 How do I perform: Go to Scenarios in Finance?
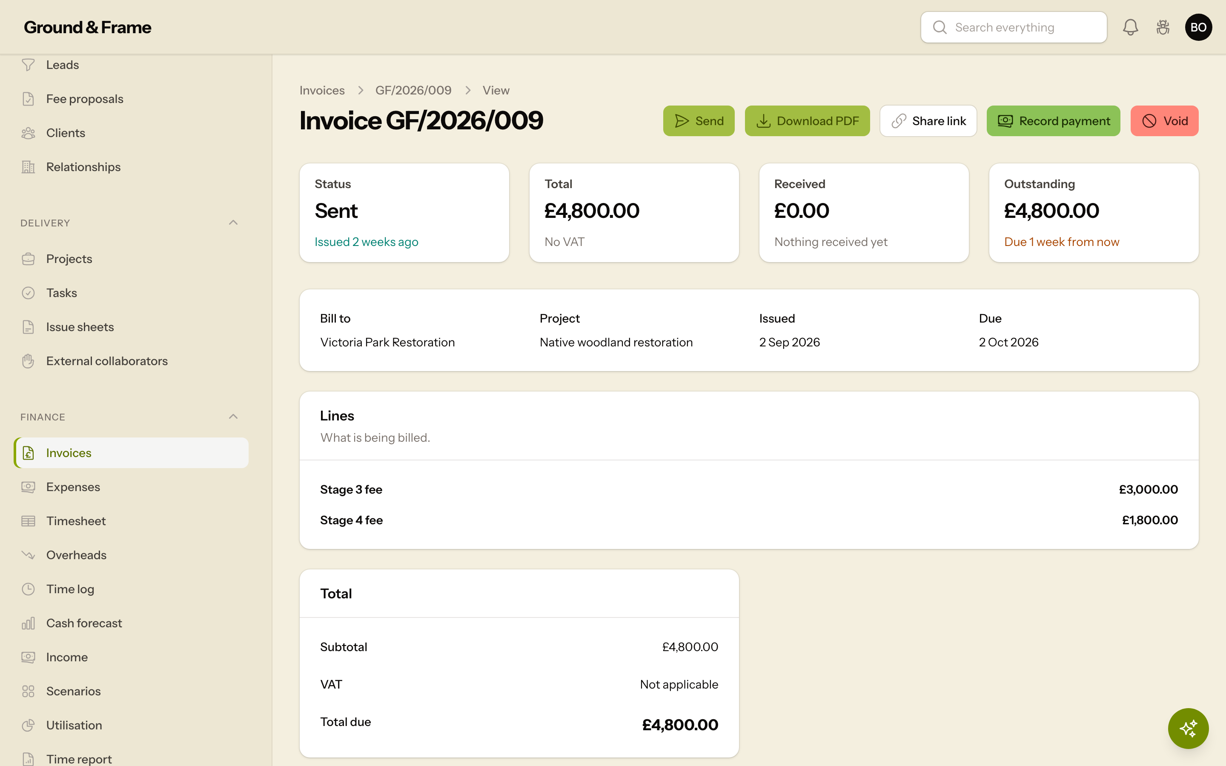[131, 691]
